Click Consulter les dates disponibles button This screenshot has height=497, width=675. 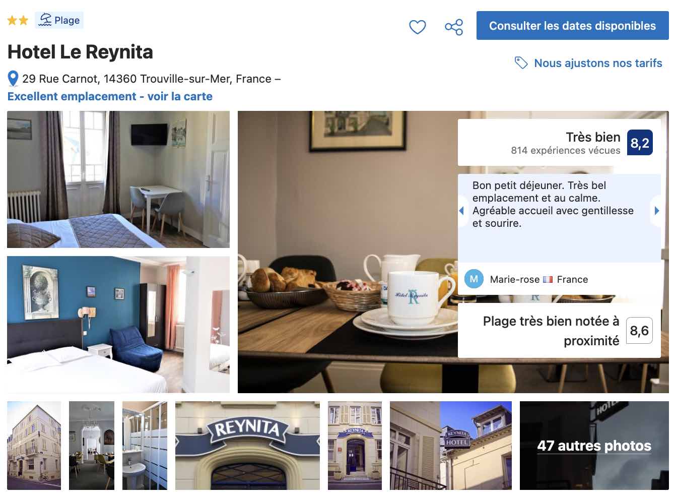tap(573, 26)
